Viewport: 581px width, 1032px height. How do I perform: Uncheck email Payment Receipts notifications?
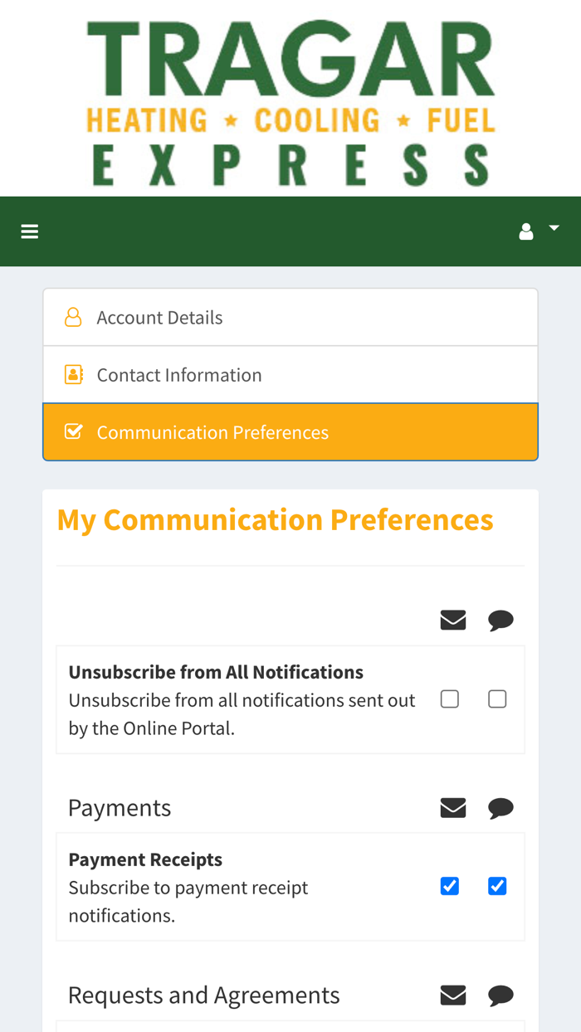coord(450,887)
